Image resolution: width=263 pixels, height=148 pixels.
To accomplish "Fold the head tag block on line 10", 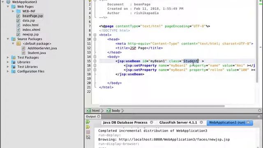I will pyautogui.click(x=95, y=39).
